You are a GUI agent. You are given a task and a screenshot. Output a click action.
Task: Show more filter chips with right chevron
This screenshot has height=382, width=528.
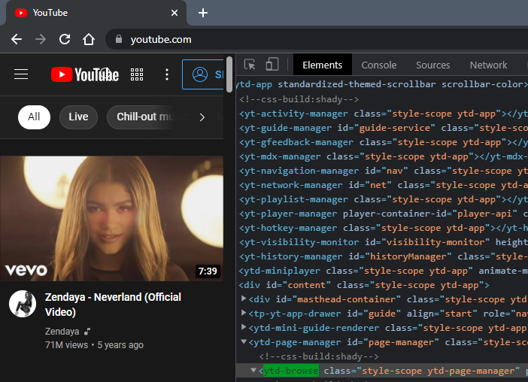[x=202, y=117]
